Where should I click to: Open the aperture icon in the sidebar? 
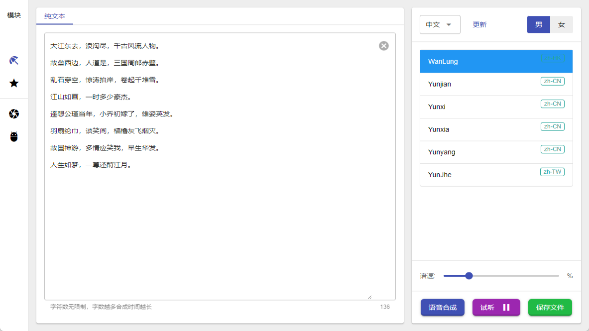(x=13, y=113)
